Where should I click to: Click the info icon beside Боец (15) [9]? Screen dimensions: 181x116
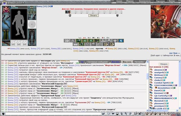pyautogui.click(x=52, y=6)
